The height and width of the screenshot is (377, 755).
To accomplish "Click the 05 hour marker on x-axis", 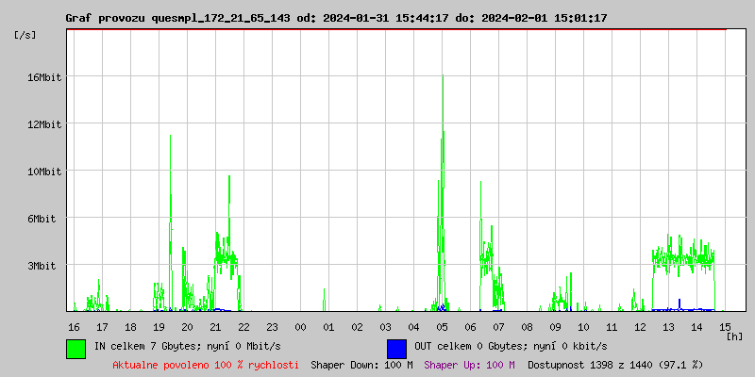I will click(442, 326).
